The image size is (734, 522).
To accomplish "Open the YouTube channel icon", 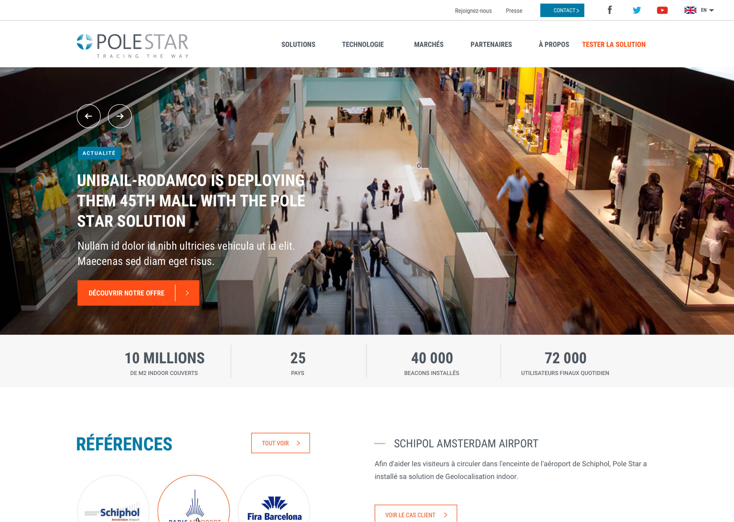I will point(662,10).
